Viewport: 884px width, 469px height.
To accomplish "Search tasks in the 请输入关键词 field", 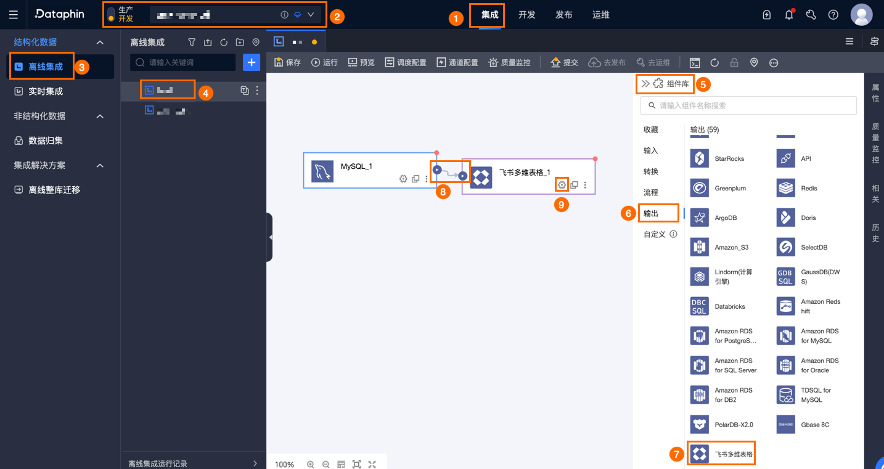I will pyautogui.click(x=183, y=62).
